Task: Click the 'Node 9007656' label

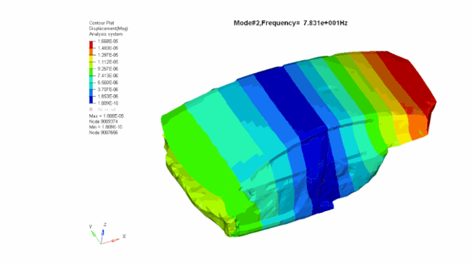Action: click(x=103, y=133)
